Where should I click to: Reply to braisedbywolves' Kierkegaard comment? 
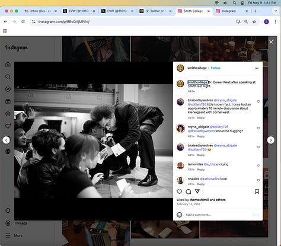coord(201,118)
